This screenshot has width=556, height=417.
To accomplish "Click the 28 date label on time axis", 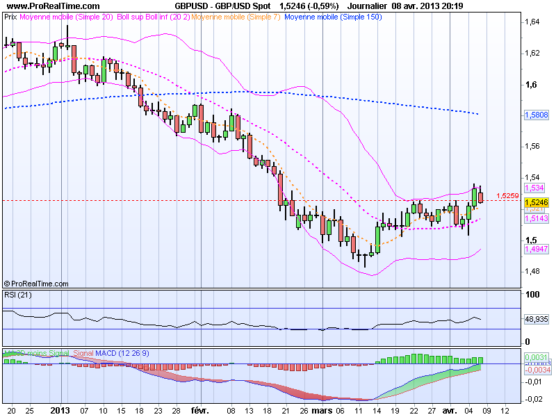I will (x=177, y=411).
